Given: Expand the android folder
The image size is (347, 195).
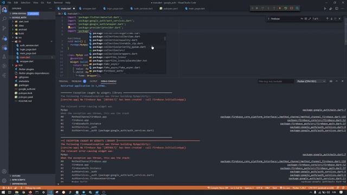Looking at the screenshot, I should click(x=23, y=29).
